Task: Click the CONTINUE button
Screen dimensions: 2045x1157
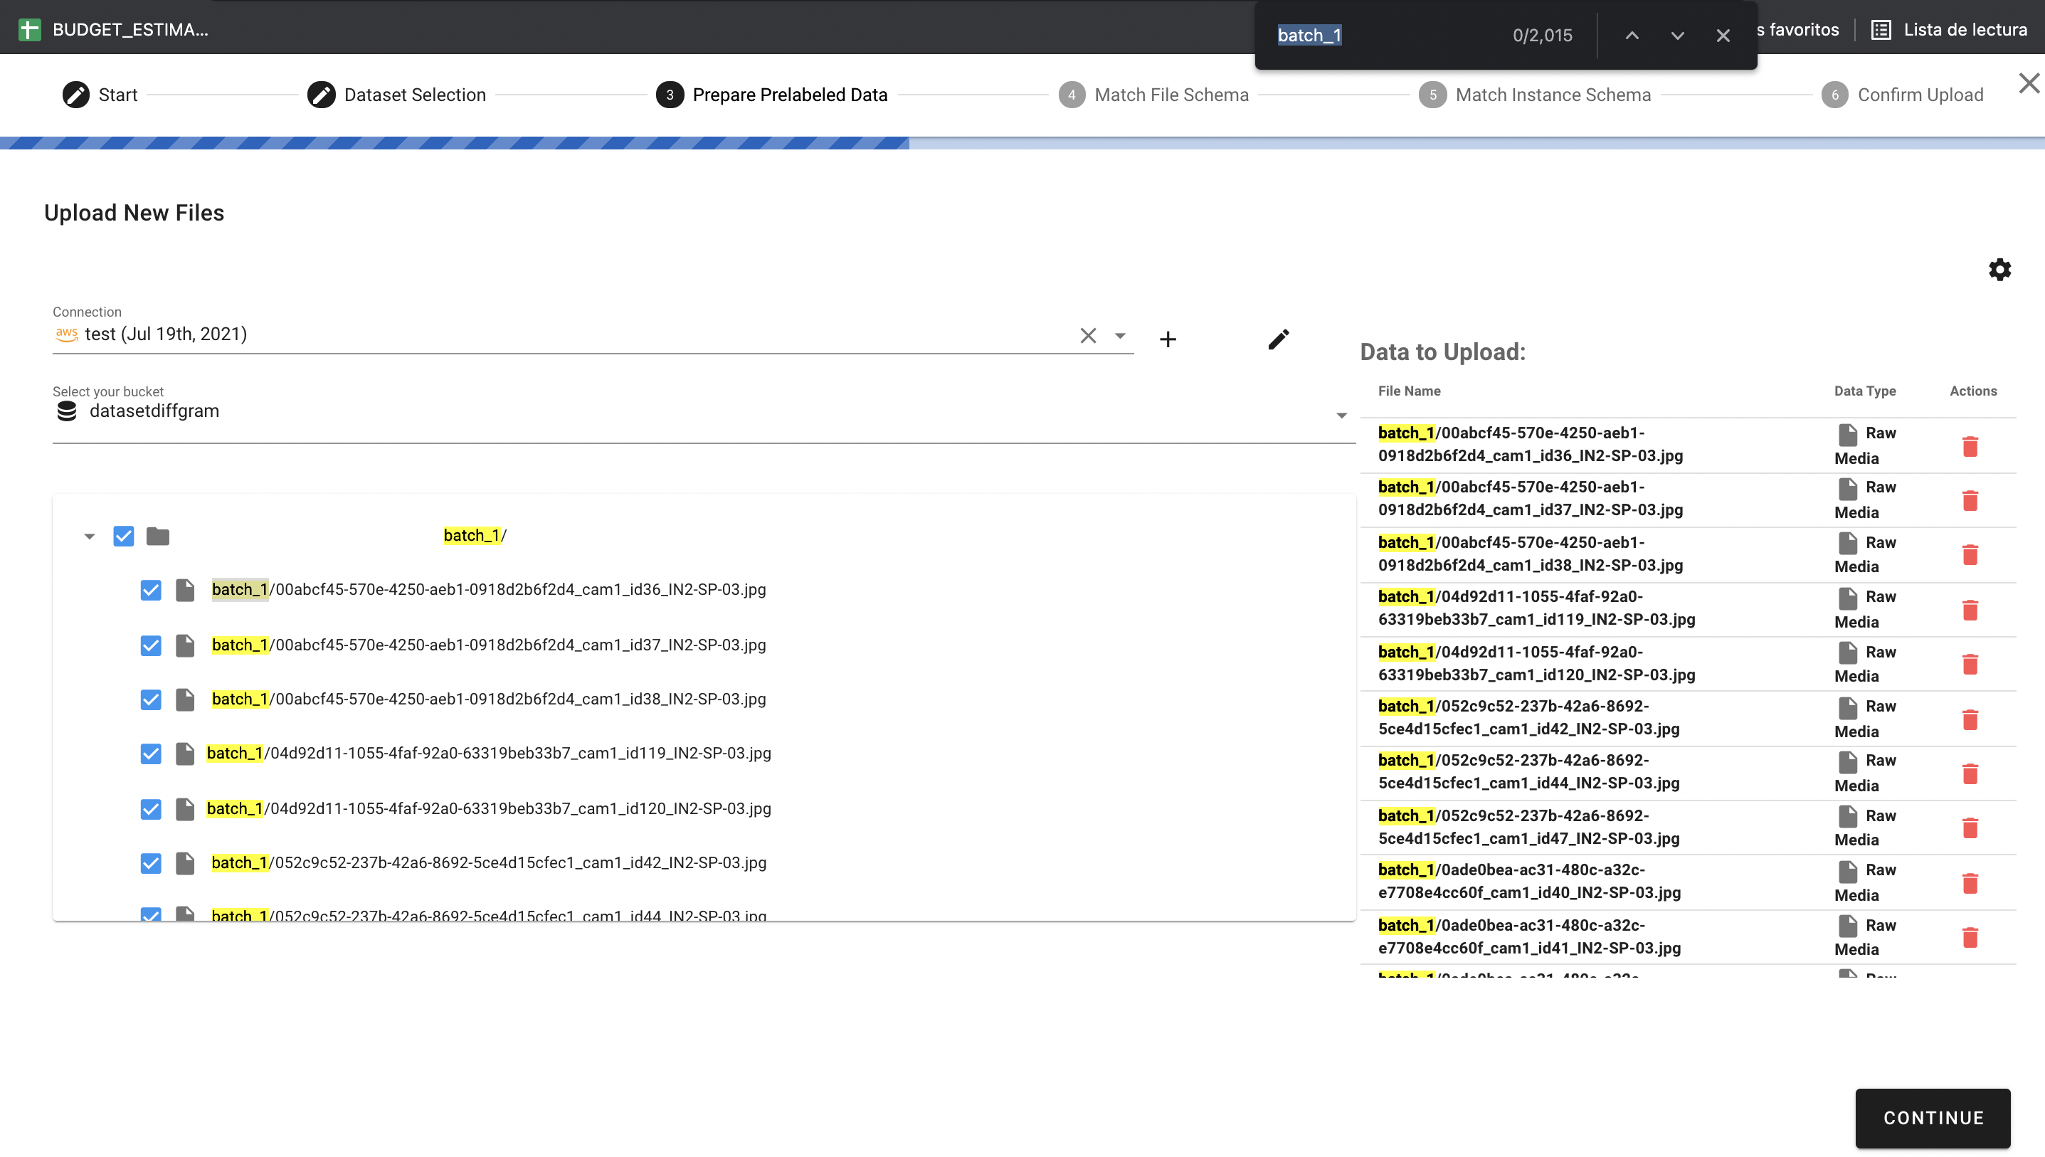Action: click(1932, 1117)
